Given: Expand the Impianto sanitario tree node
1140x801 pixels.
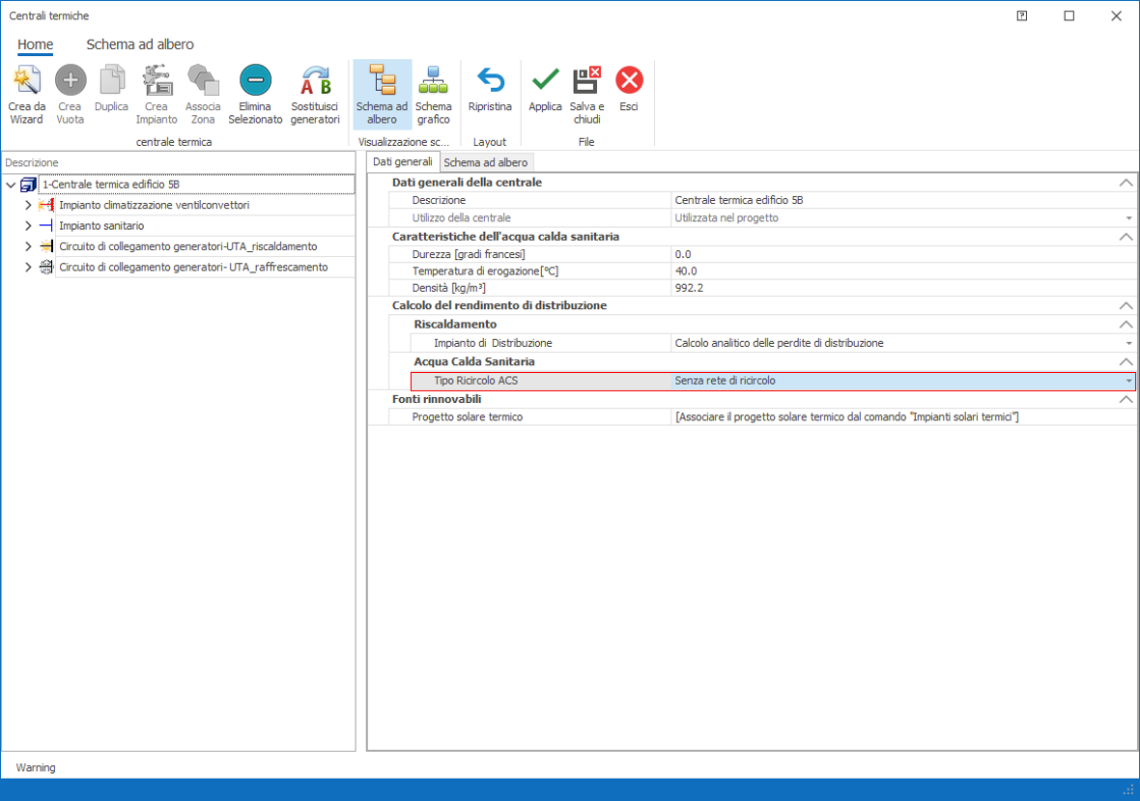Looking at the screenshot, I should 28,226.
